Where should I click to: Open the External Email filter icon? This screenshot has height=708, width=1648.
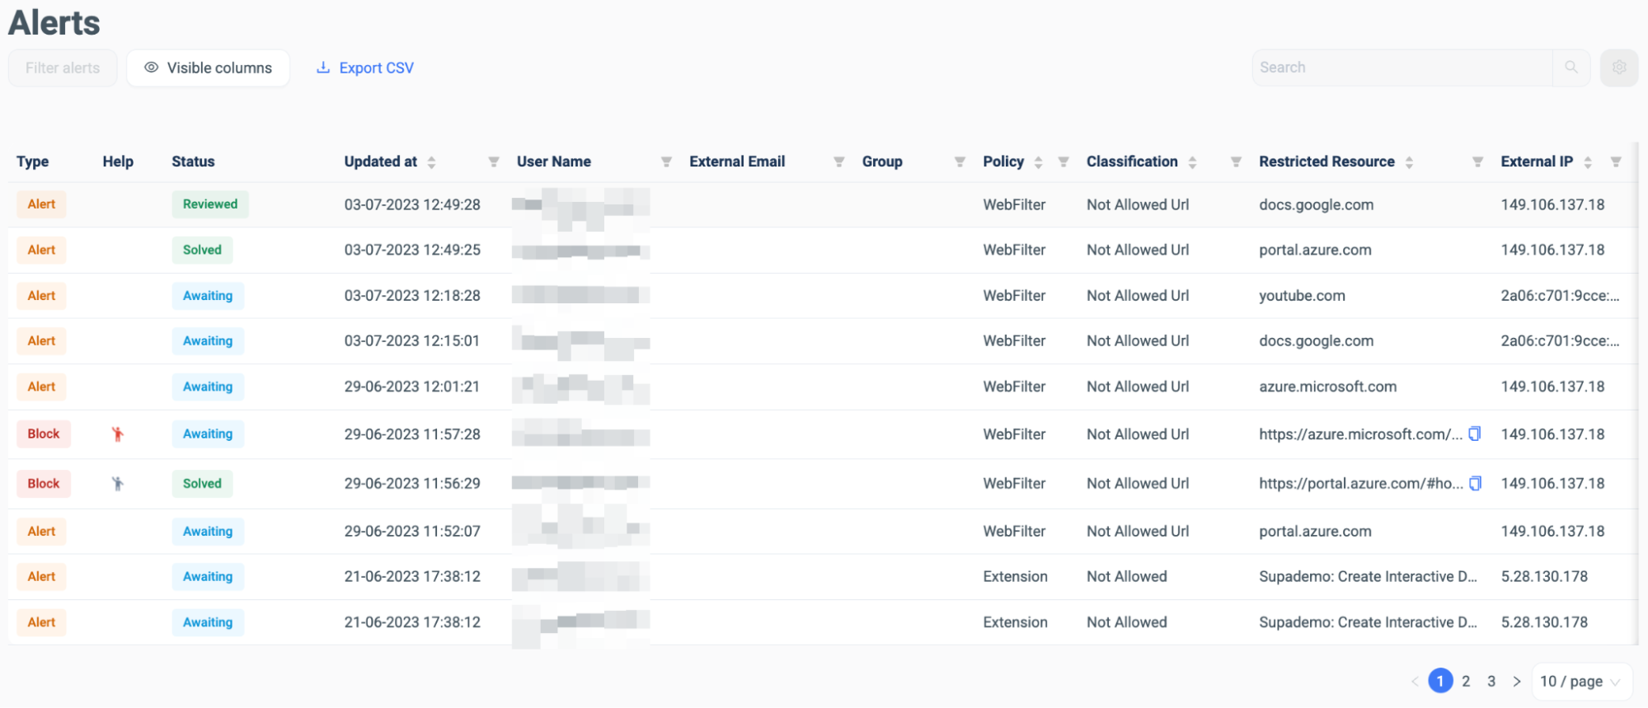point(839,162)
